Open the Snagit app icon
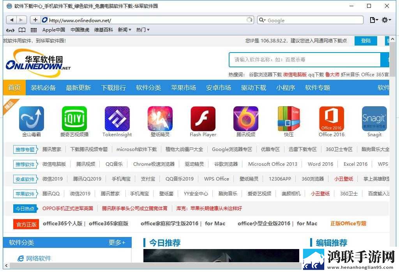 [x=374, y=119]
